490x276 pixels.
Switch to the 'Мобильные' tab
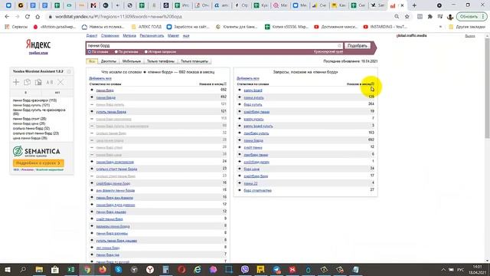point(132,61)
